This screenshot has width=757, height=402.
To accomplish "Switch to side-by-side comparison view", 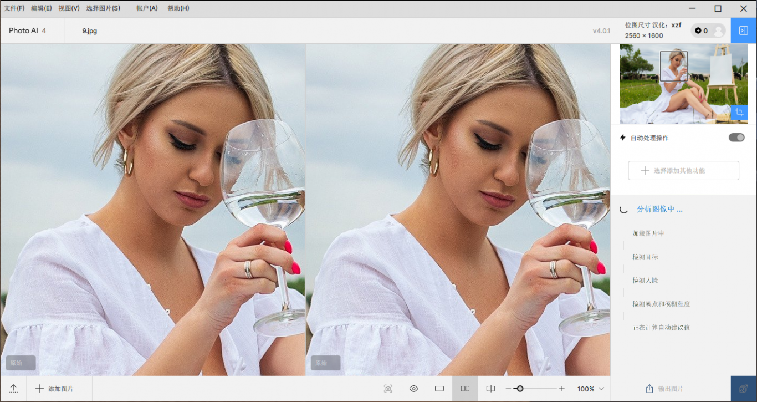I will 465,389.
